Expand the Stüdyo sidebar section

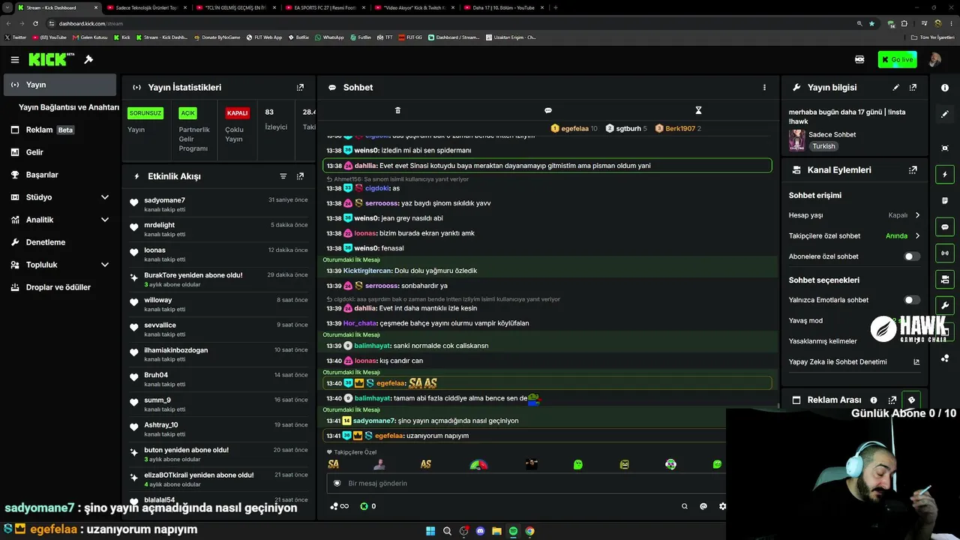(105, 197)
